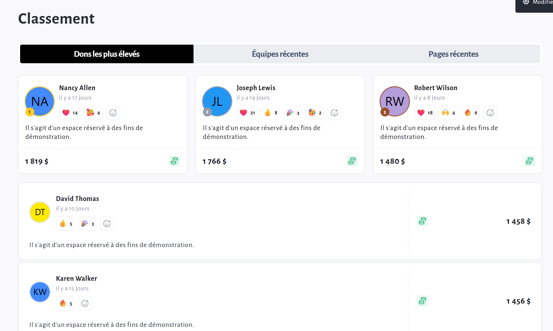Click heart reaction on Robert Wilson's card
The width and height of the screenshot is (553, 331).
click(425, 113)
